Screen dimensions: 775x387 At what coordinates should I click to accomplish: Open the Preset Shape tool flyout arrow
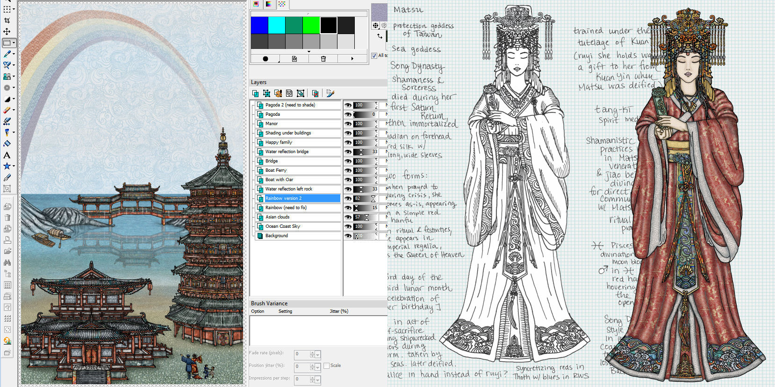pos(14,166)
